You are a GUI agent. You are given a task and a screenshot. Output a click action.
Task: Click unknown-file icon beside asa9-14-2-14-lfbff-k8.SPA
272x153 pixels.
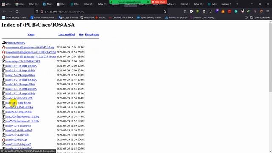pos(4,79)
